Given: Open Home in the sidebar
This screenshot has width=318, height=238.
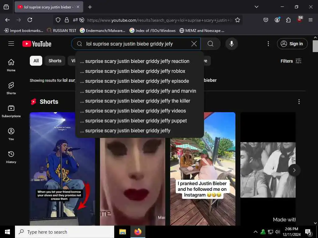Looking at the screenshot, I should click(x=11, y=65).
